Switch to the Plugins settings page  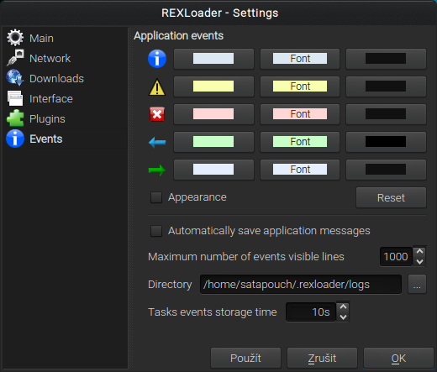pos(47,118)
